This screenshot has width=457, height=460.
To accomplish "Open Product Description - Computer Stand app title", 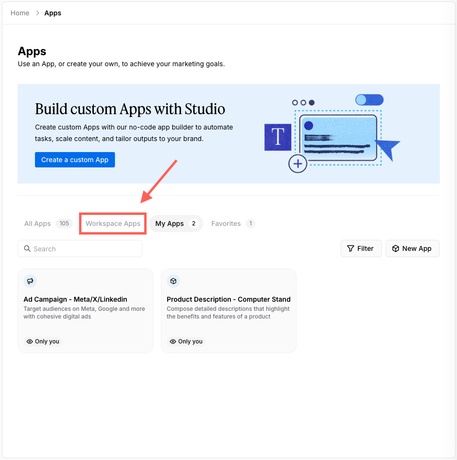I will pos(228,299).
